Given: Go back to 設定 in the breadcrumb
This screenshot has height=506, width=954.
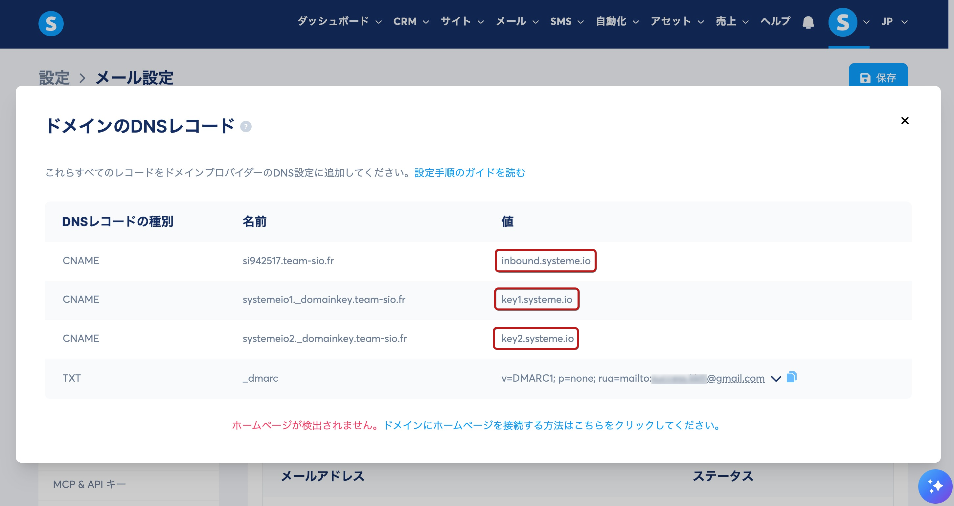Looking at the screenshot, I should tap(55, 78).
